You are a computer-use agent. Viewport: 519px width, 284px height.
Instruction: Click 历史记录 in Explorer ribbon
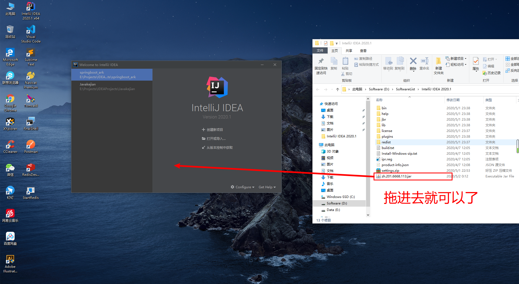[x=492, y=73]
